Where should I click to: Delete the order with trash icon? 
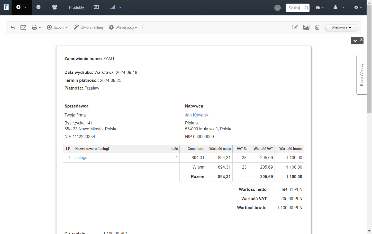[317, 27]
